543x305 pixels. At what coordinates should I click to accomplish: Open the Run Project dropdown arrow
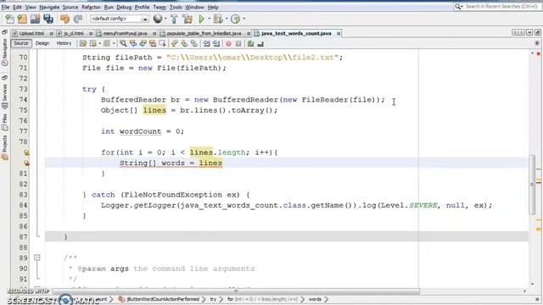point(209,19)
